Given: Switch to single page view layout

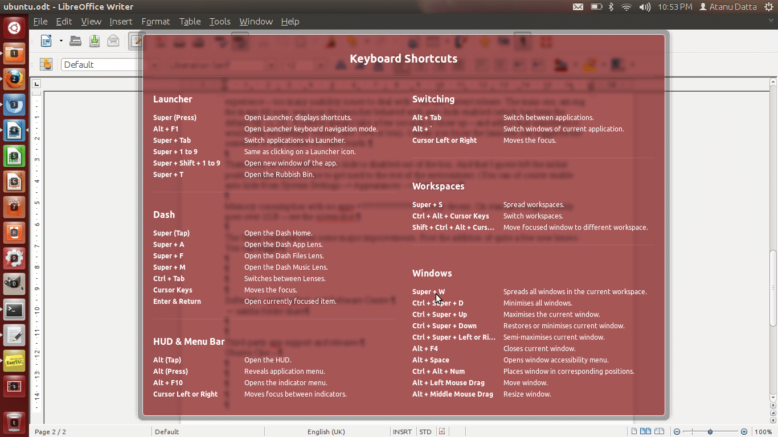Looking at the screenshot, I should pyautogui.click(x=634, y=431).
